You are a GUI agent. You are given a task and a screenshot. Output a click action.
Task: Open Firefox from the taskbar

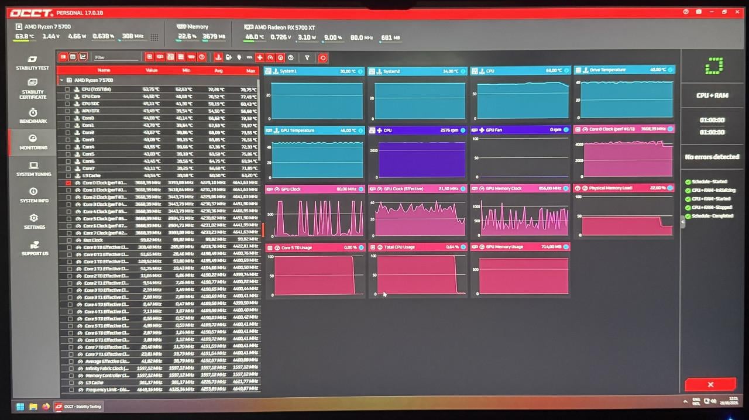[45, 406]
